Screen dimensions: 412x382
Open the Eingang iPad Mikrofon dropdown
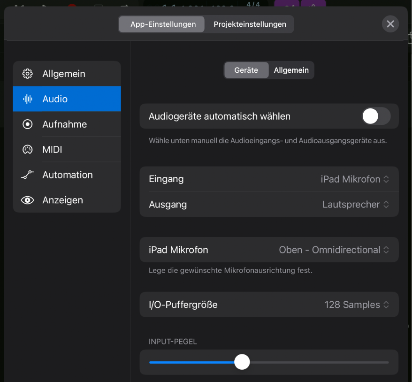pos(355,179)
